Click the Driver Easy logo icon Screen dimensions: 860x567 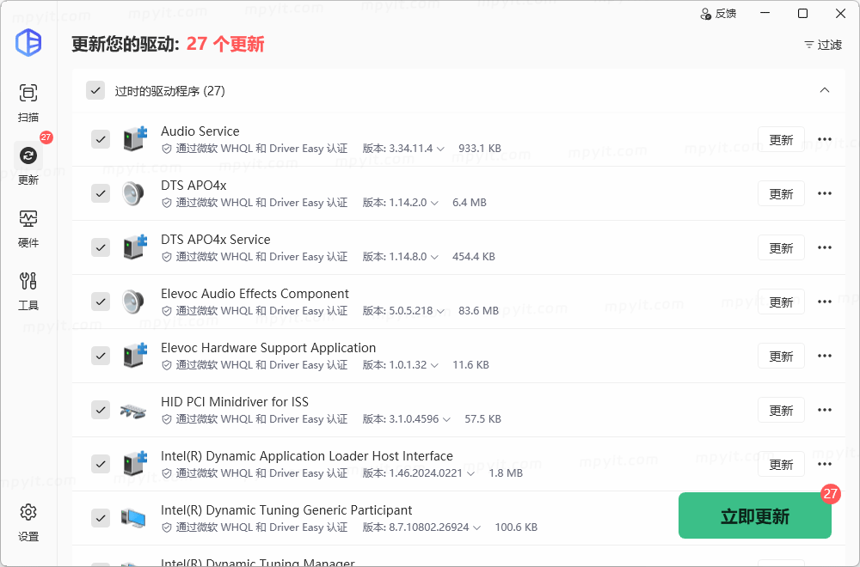(x=28, y=42)
